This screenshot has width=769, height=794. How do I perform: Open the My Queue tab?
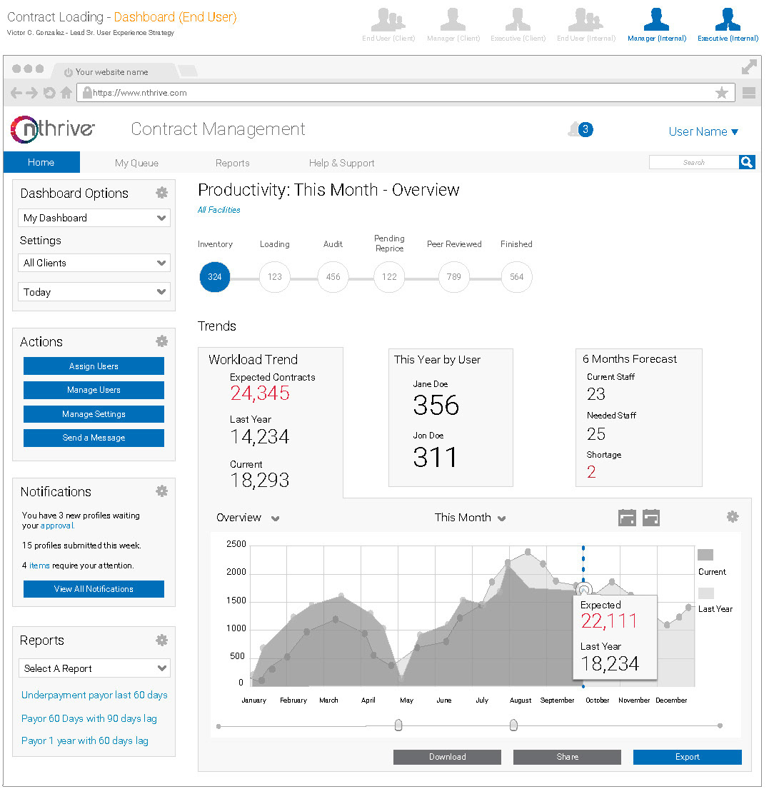pyautogui.click(x=136, y=163)
